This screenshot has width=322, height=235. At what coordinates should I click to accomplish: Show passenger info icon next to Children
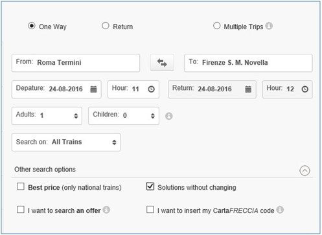click(169, 116)
